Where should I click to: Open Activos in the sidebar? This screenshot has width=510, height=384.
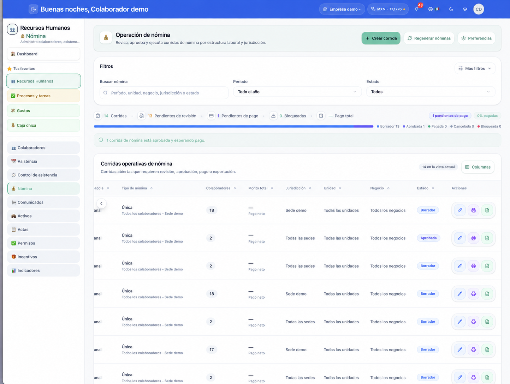pos(43,216)
